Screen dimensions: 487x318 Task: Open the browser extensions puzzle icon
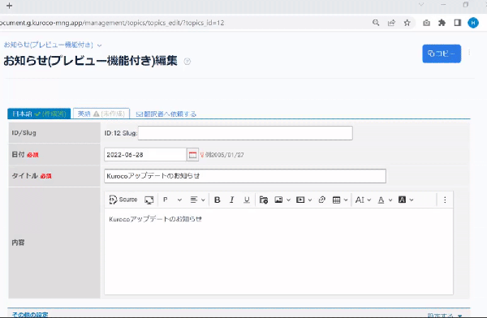click(x=442, y=23)
